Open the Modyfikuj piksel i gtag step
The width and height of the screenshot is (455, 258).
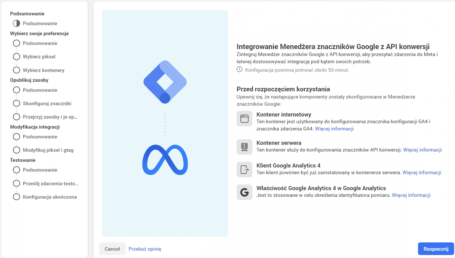pos(48,150)
